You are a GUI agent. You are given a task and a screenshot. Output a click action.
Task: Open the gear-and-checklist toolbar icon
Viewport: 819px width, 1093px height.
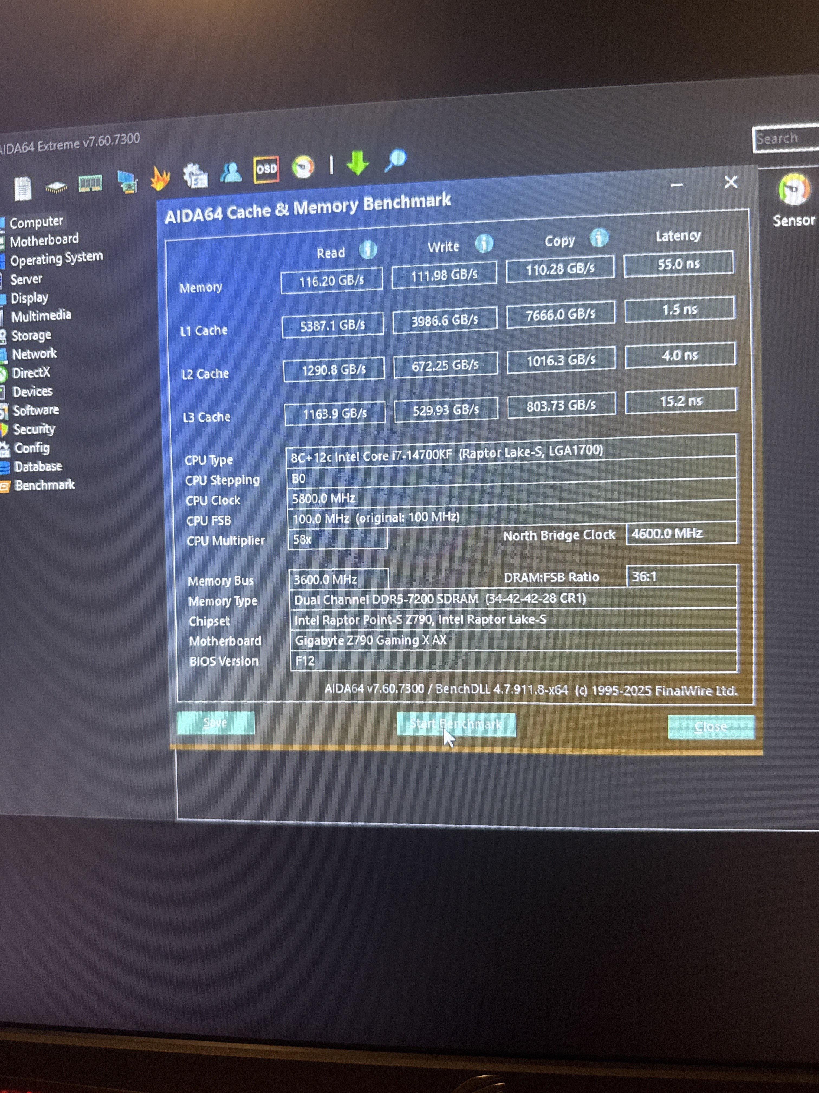point(195,175)
